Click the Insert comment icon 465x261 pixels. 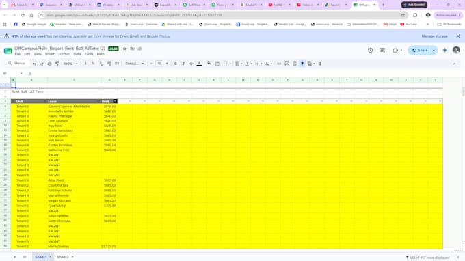click(x=287, y=64)
